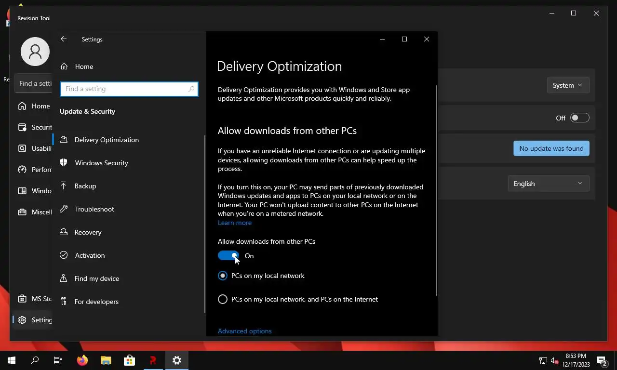Open Home in the Settings sidebar

coord(129,66)
